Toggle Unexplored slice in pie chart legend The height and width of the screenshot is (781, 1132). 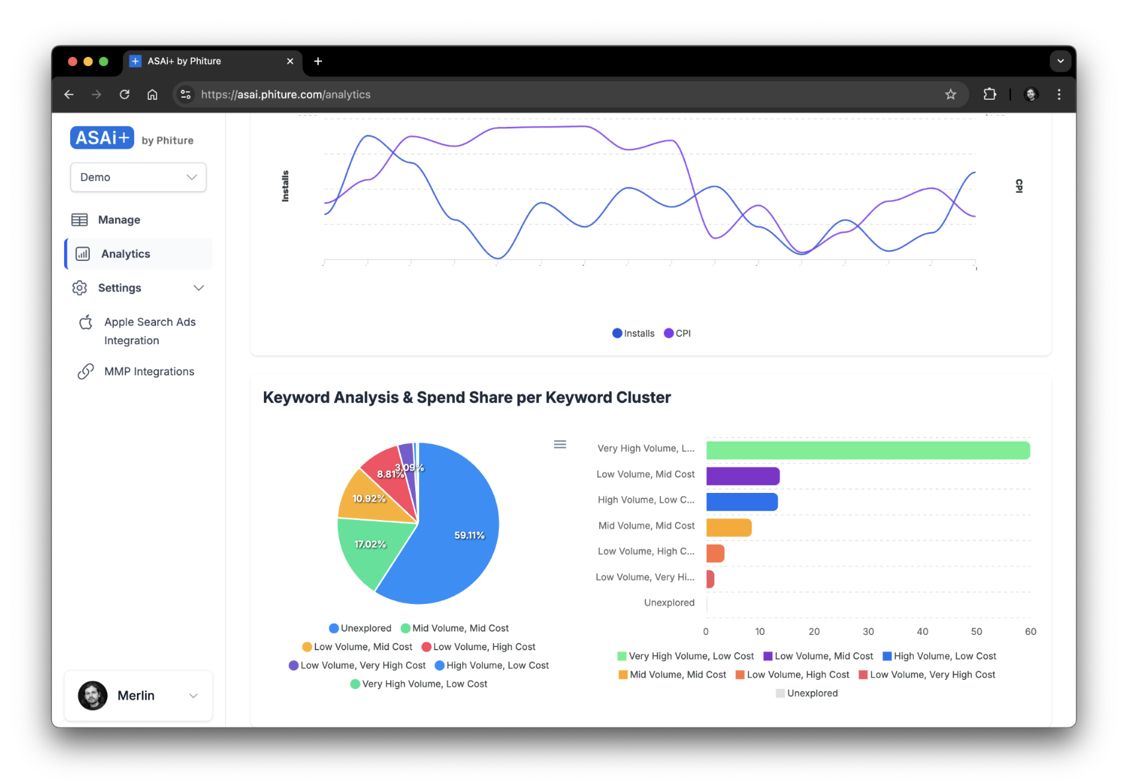pyautogui.click(x=360, y=628)
